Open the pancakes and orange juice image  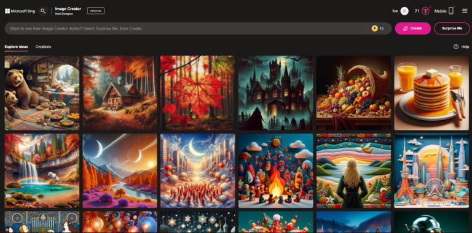point(431,93)
